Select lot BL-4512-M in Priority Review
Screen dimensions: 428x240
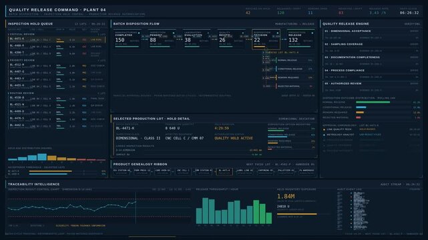point(57,65)
